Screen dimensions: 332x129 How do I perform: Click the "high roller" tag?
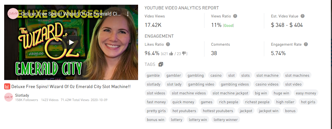[285, 102]
